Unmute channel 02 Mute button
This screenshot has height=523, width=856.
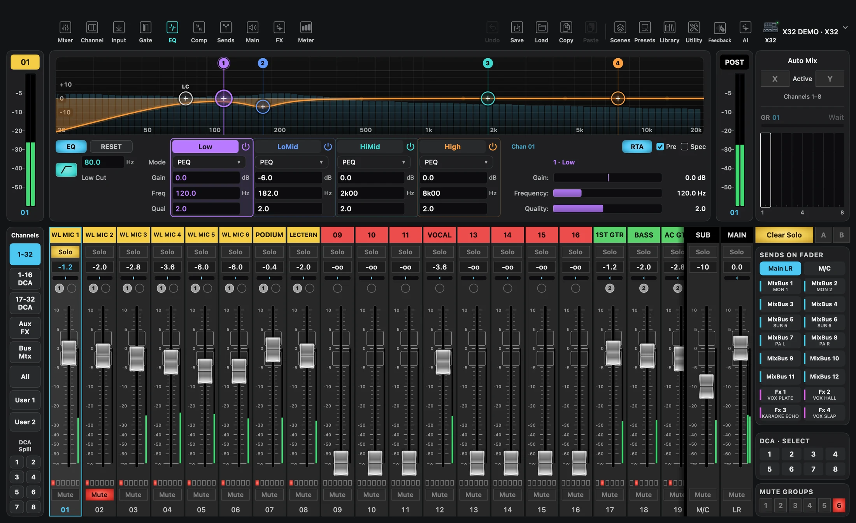(x=99, y=495)
